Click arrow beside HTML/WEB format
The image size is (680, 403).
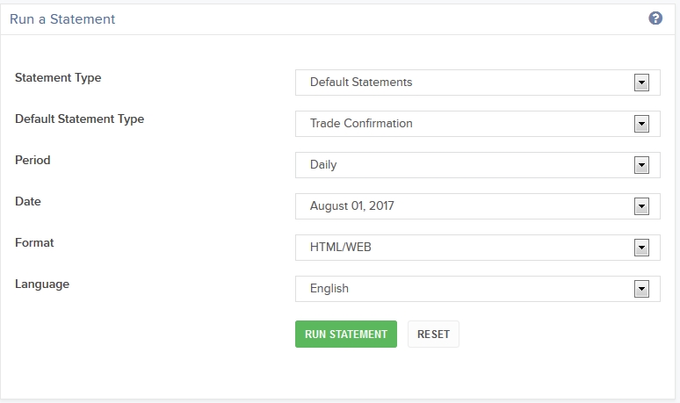(x=641, y=248)
